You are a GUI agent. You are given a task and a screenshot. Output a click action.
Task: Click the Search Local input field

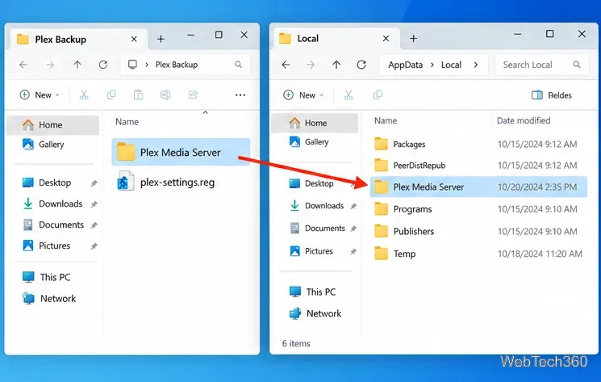[542, 65]
